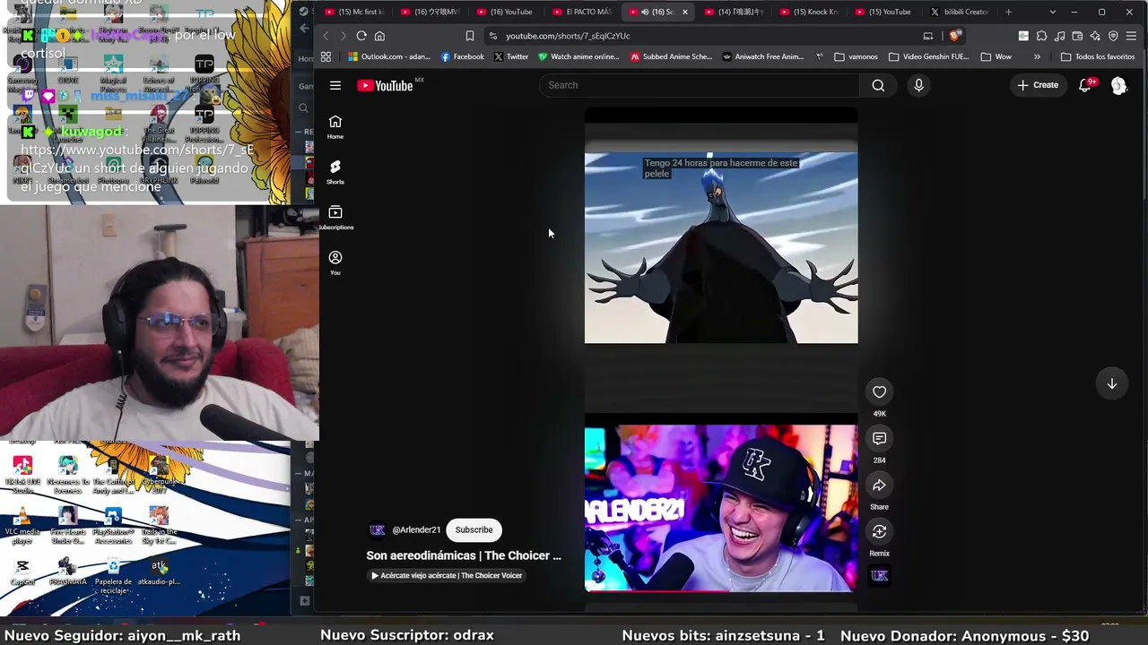Select the CapCut desktop shortcut
Image resolution: width=1148 pixels, height=645 pixels.
pos(22,572)
